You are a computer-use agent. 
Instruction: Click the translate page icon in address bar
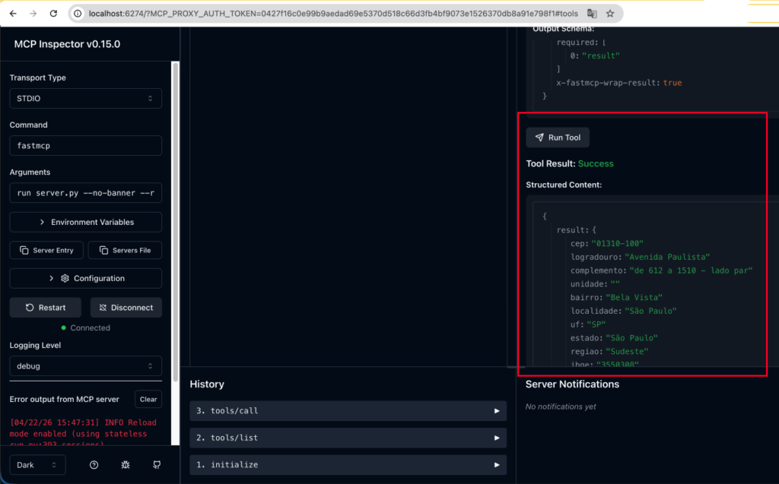pos(590,14)
